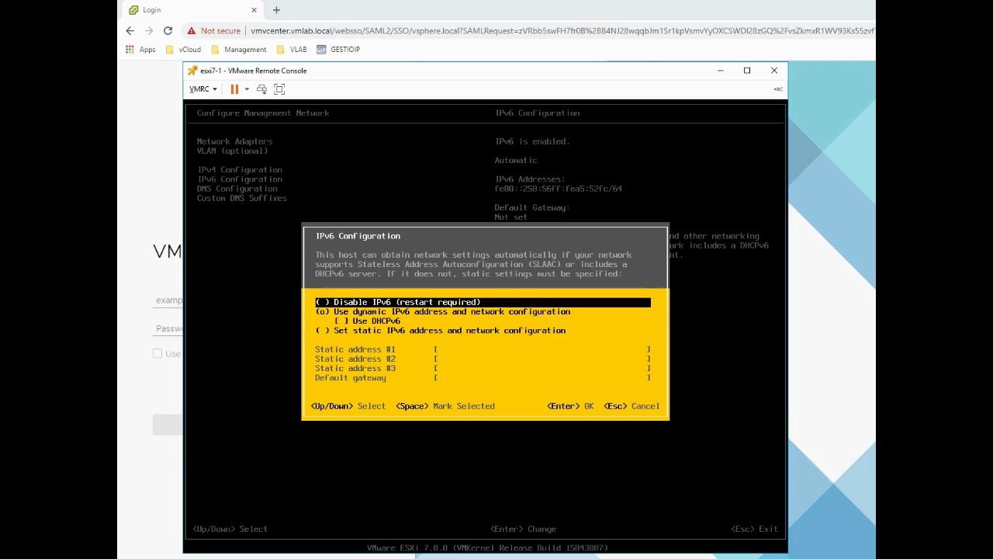The width and height of the screenshot is (993, 559).
Task: Click the Static address #1 field
Action: coord(542,349)
